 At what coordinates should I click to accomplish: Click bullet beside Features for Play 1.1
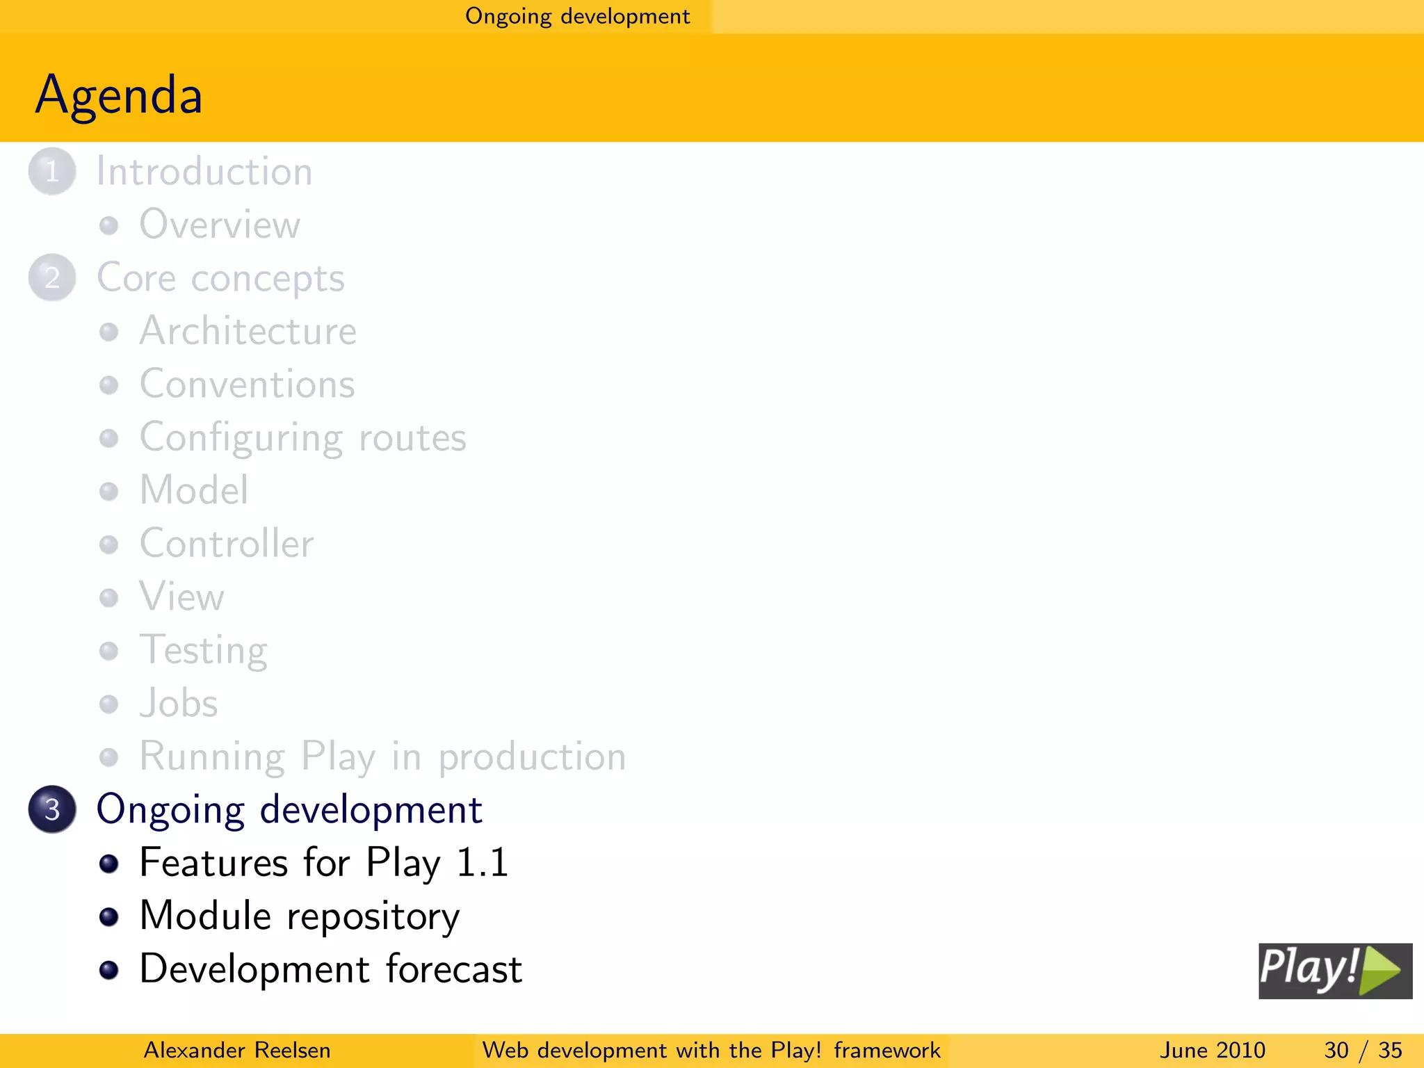[108, 864]
